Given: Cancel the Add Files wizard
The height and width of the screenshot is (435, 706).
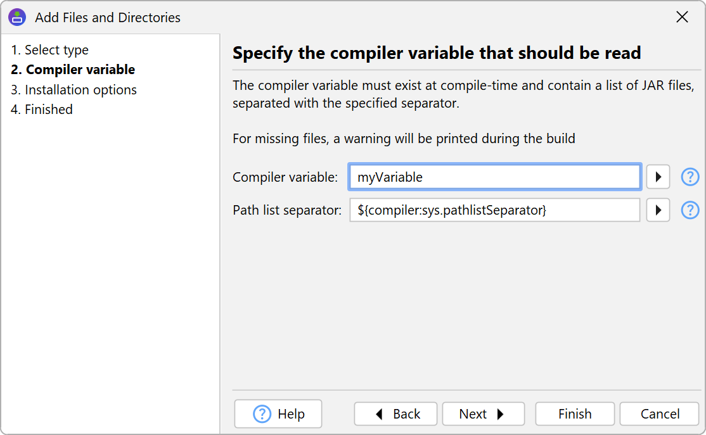Looking at the screenshot, I should (659, 414).
